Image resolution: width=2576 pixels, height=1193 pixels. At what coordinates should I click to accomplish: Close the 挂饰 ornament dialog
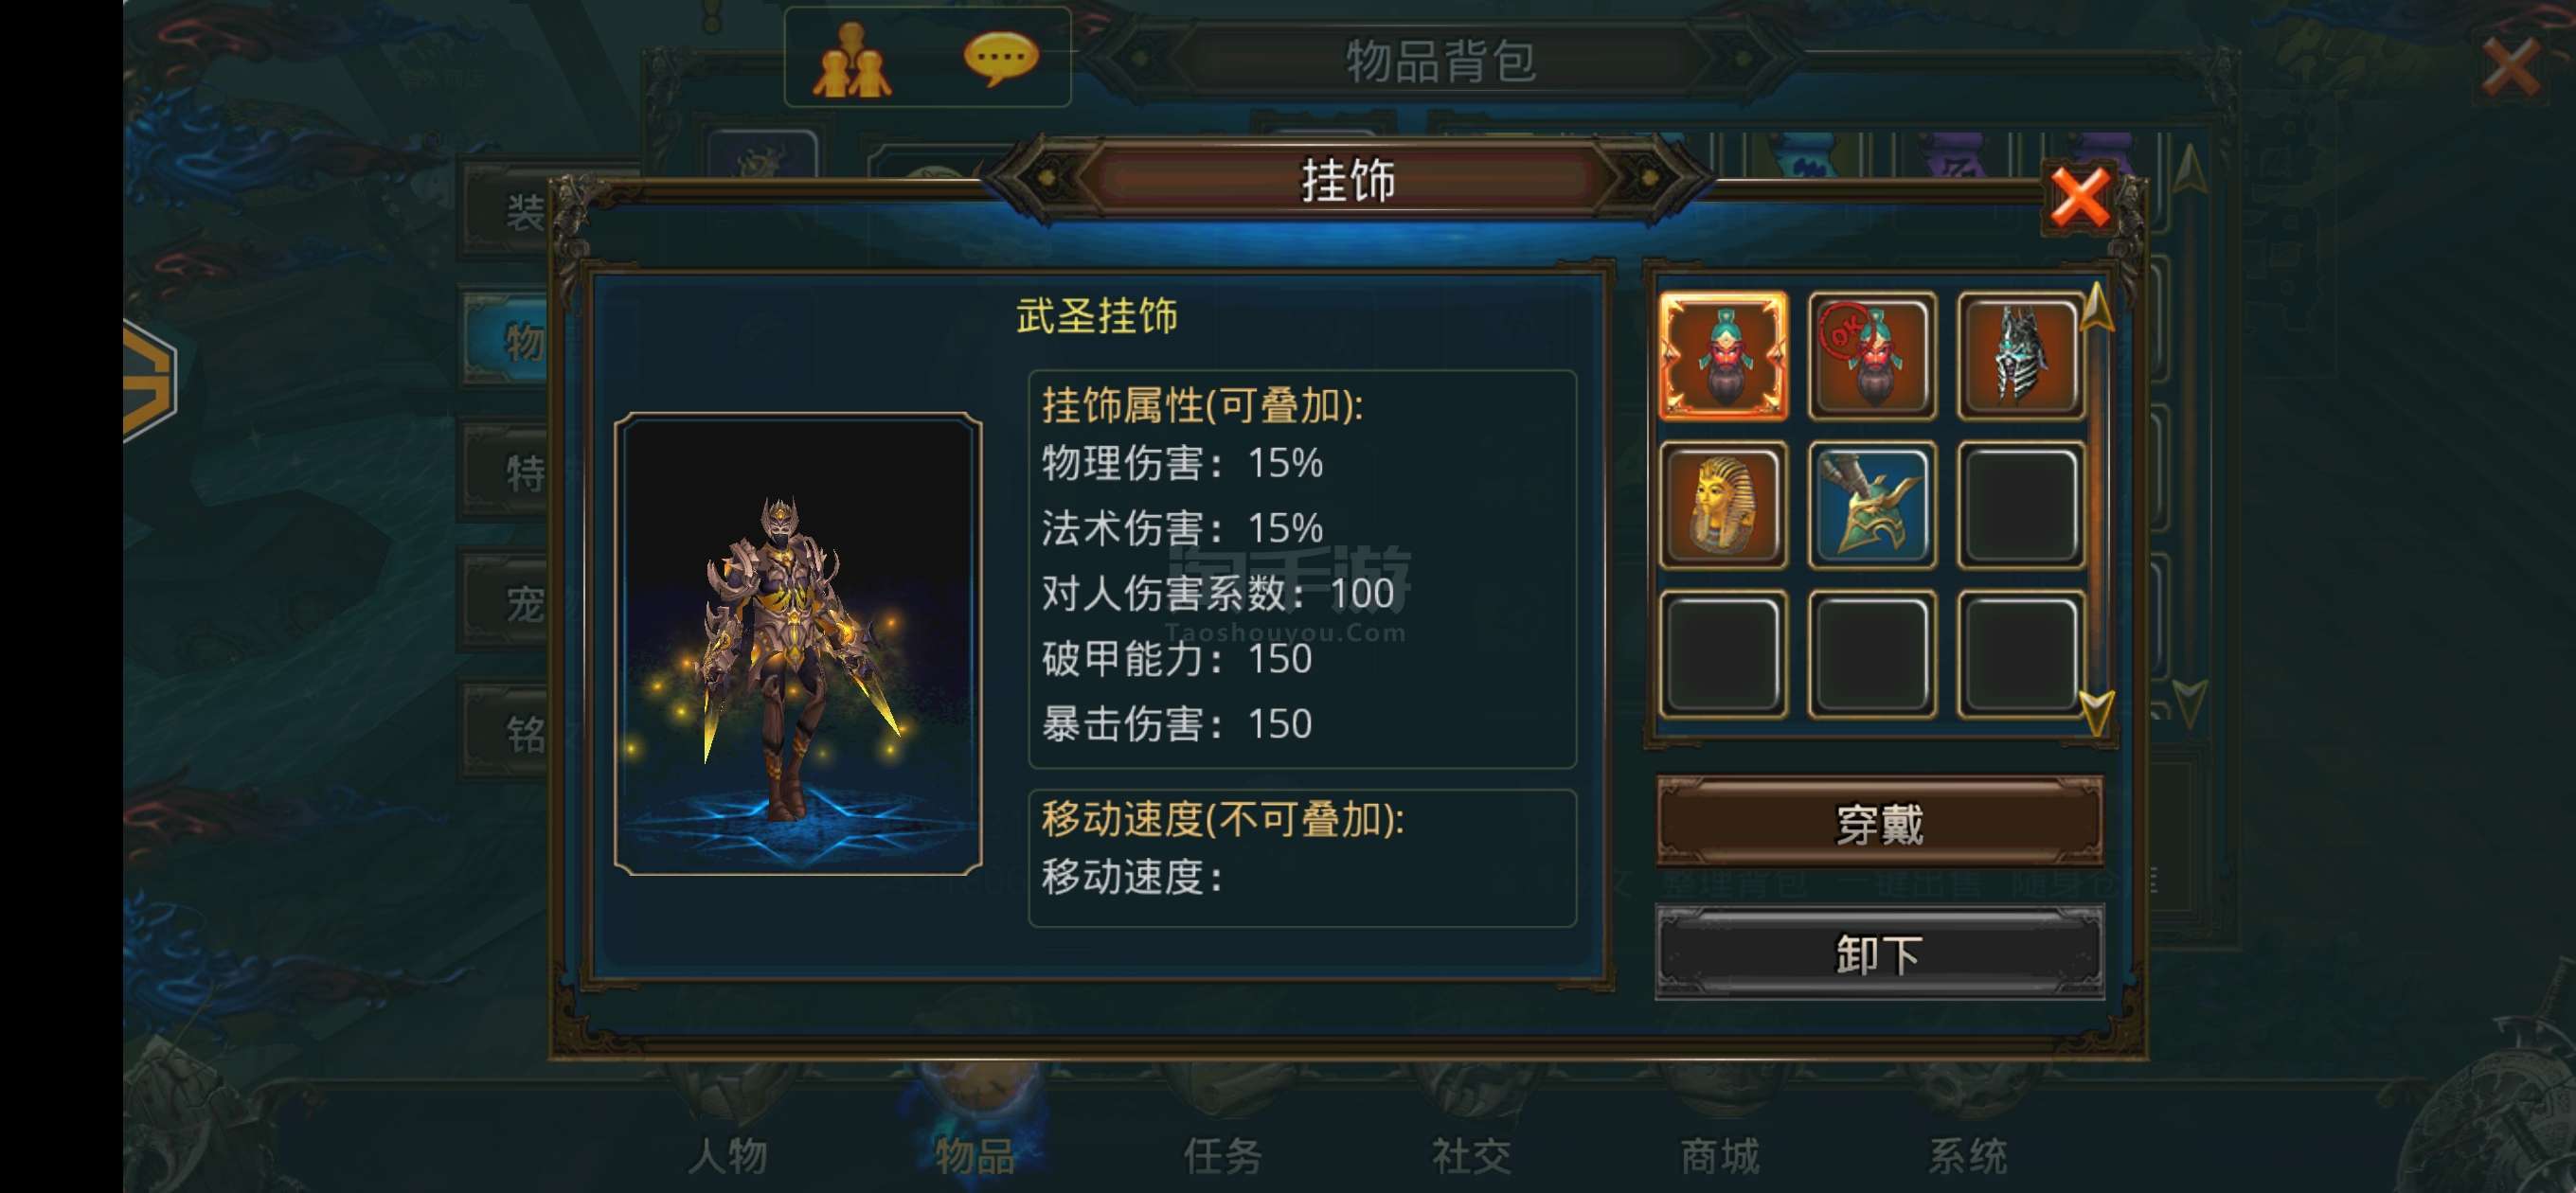2080,196
